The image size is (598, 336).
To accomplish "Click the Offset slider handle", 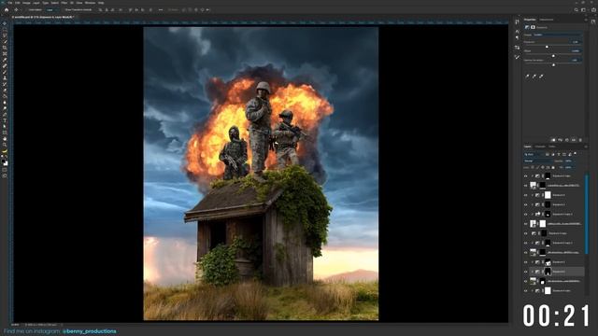I will 553,56.
